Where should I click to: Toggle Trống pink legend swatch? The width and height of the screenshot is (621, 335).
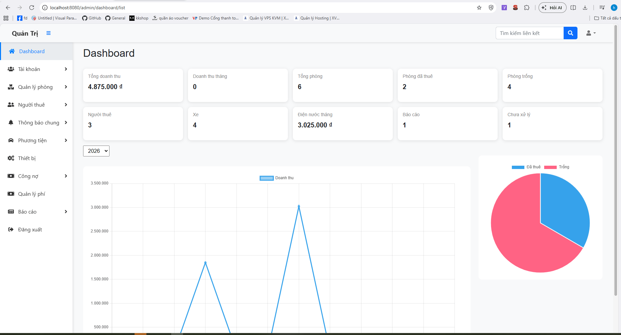550,167
